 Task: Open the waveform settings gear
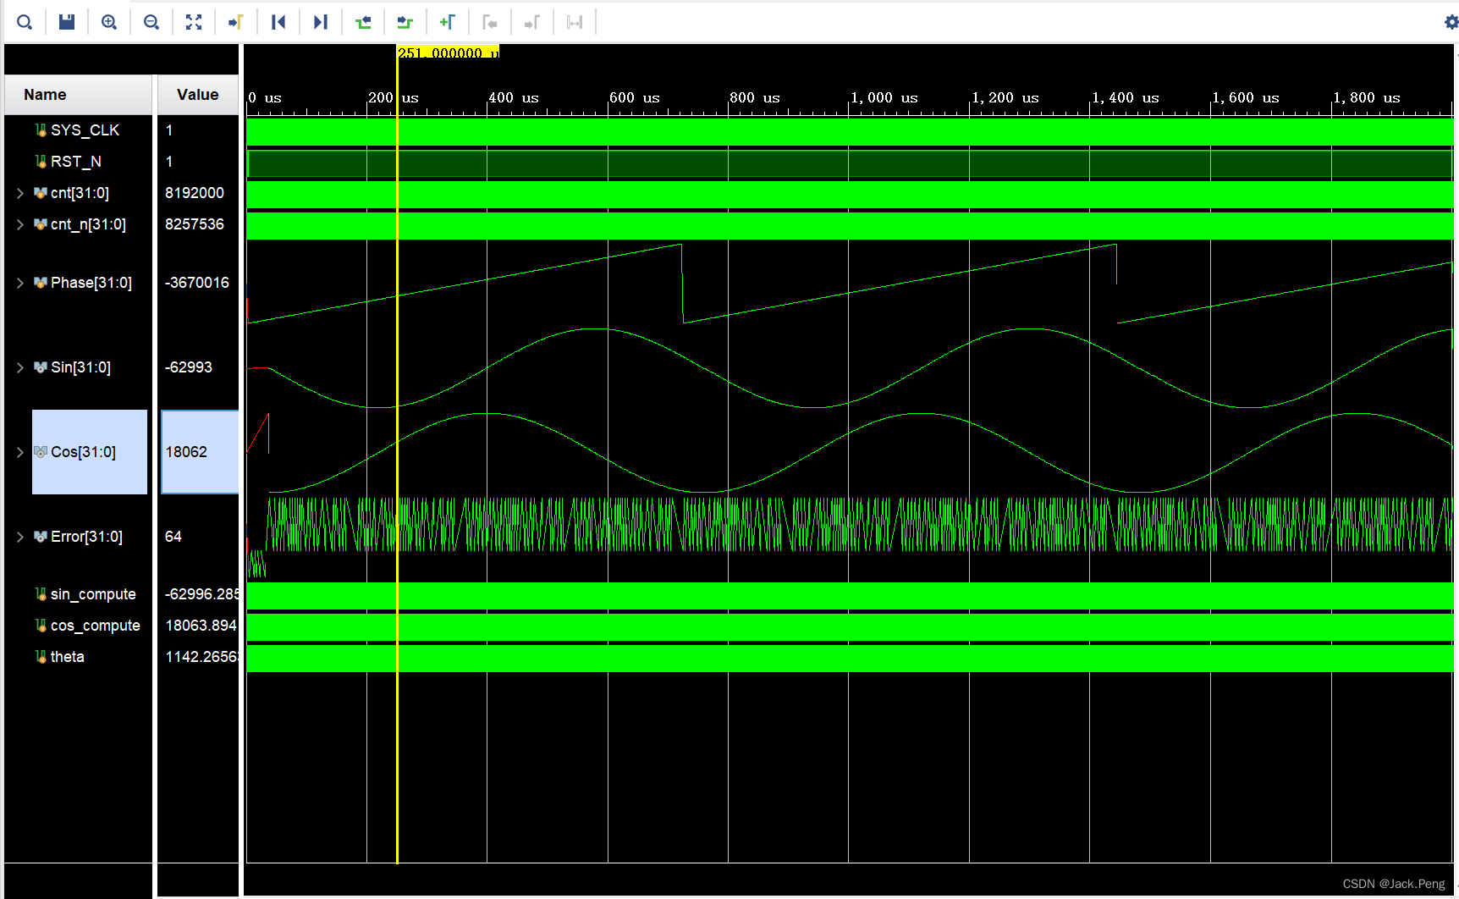[x=1450, y=21]
